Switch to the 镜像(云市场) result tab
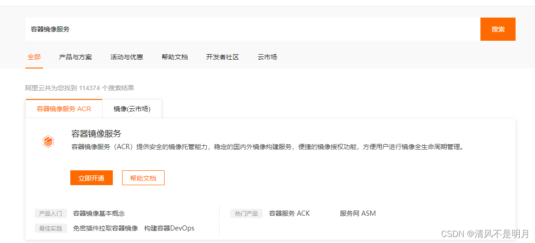 pyautogui.click(x=132, y=109)
